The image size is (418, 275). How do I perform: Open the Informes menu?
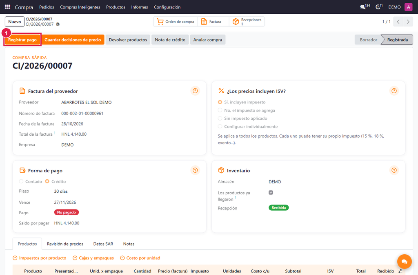pyautogui.click(x=140, y=7)
